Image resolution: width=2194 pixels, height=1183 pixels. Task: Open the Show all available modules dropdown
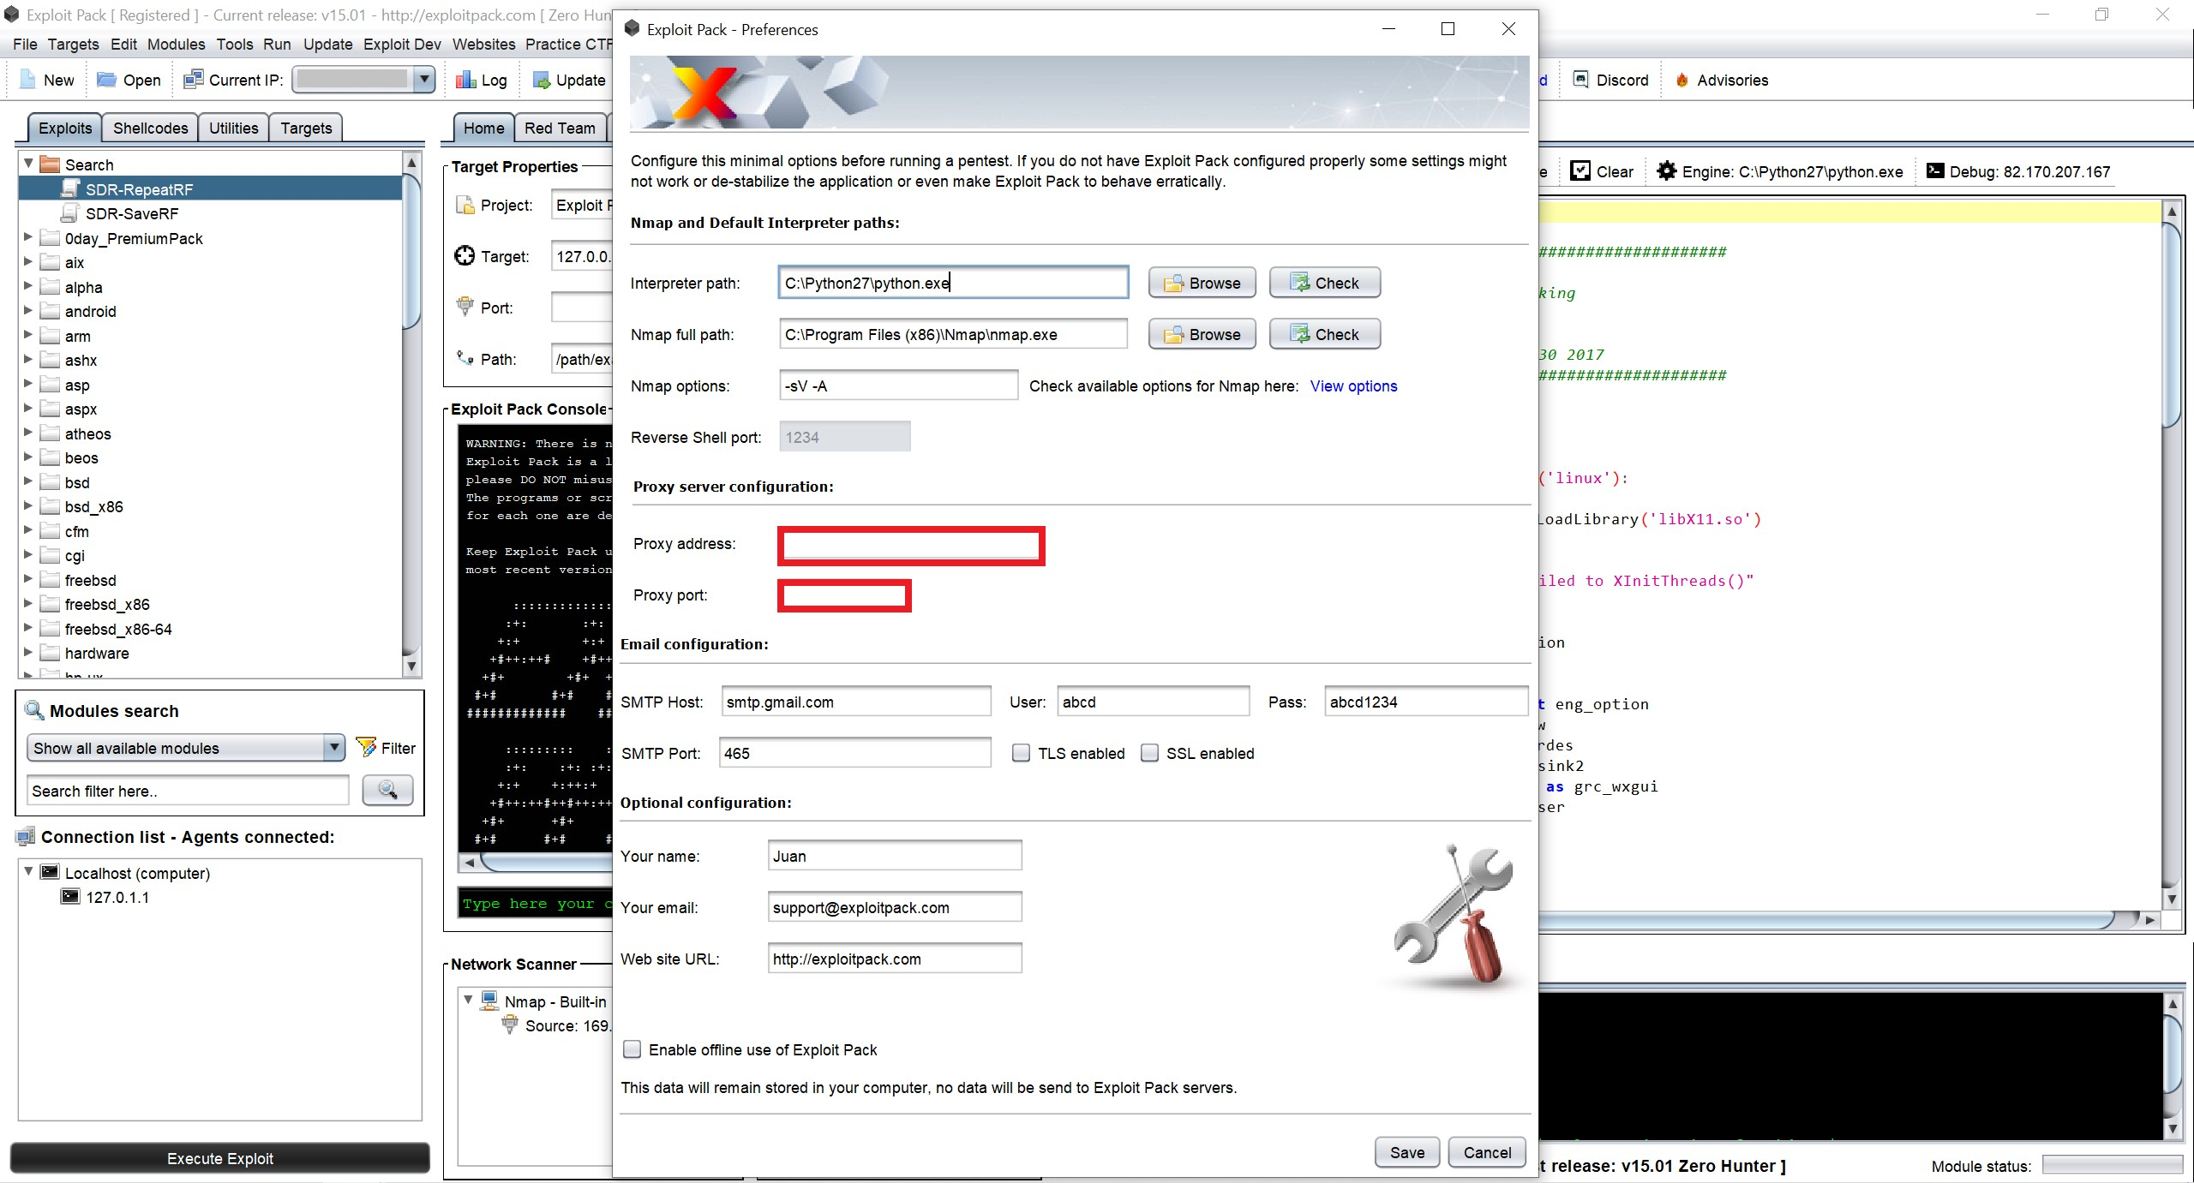click(334, 748)
